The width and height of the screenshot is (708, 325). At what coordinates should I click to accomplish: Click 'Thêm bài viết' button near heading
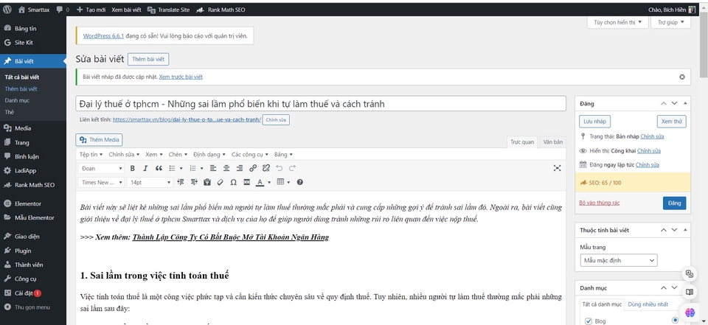click(148, 59)
